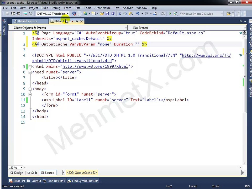Open Find Symbol Results panel
The height and width of the screenshot is (189, 252).
coord(83,181)
